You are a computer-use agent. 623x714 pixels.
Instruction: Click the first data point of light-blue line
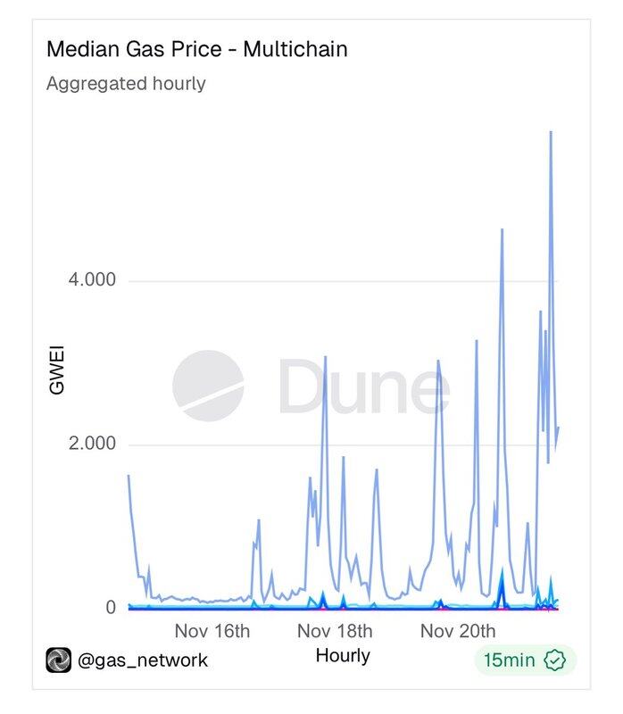tap(129, 476)
